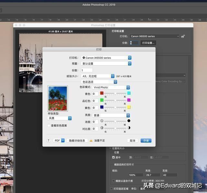
Task: Click the black density circle icon
Action: [x=129, y=121]
